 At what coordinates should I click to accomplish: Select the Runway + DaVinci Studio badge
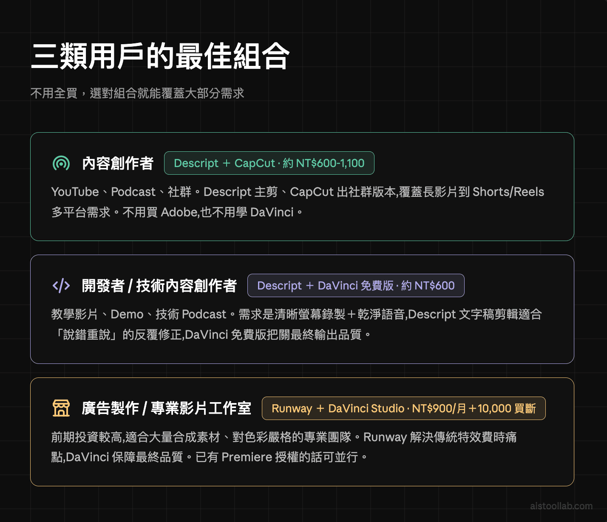403,409
